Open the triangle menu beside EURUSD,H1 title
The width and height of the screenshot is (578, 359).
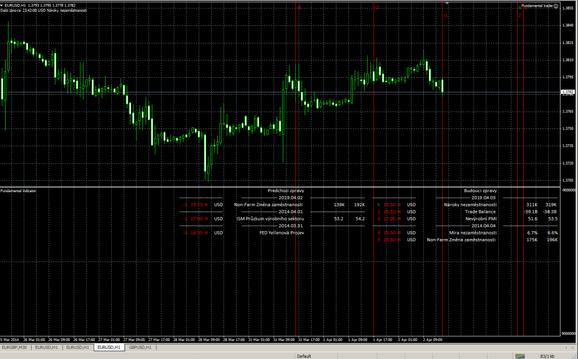[x=2, y=6]
